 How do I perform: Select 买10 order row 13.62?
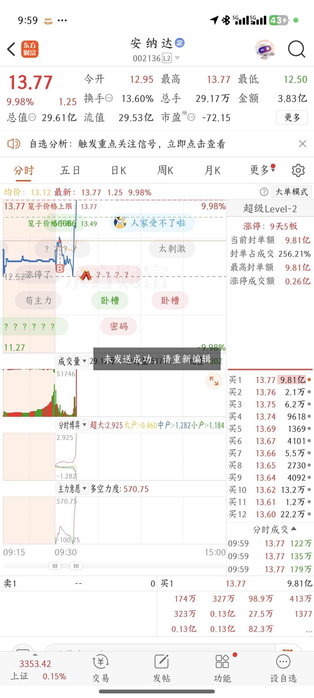pos(270,490)
